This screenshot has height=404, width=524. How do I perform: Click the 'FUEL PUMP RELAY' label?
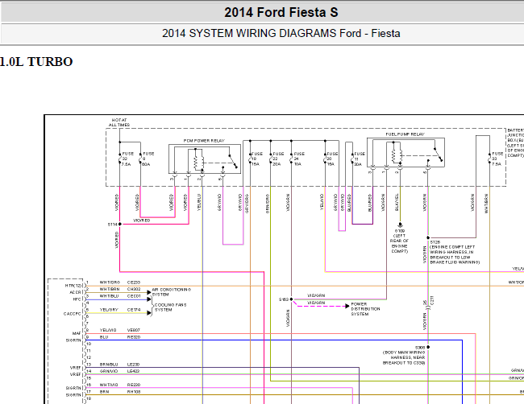click(x=405, y=134)
